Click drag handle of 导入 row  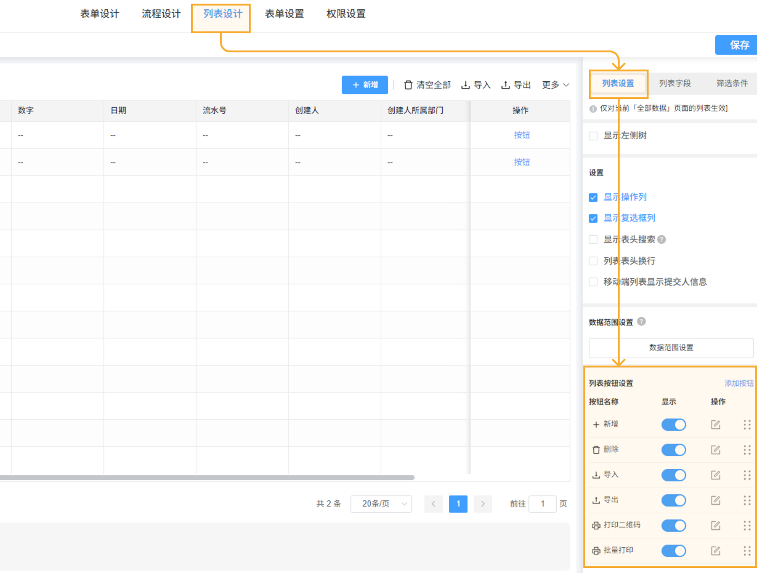coord(747,475)
